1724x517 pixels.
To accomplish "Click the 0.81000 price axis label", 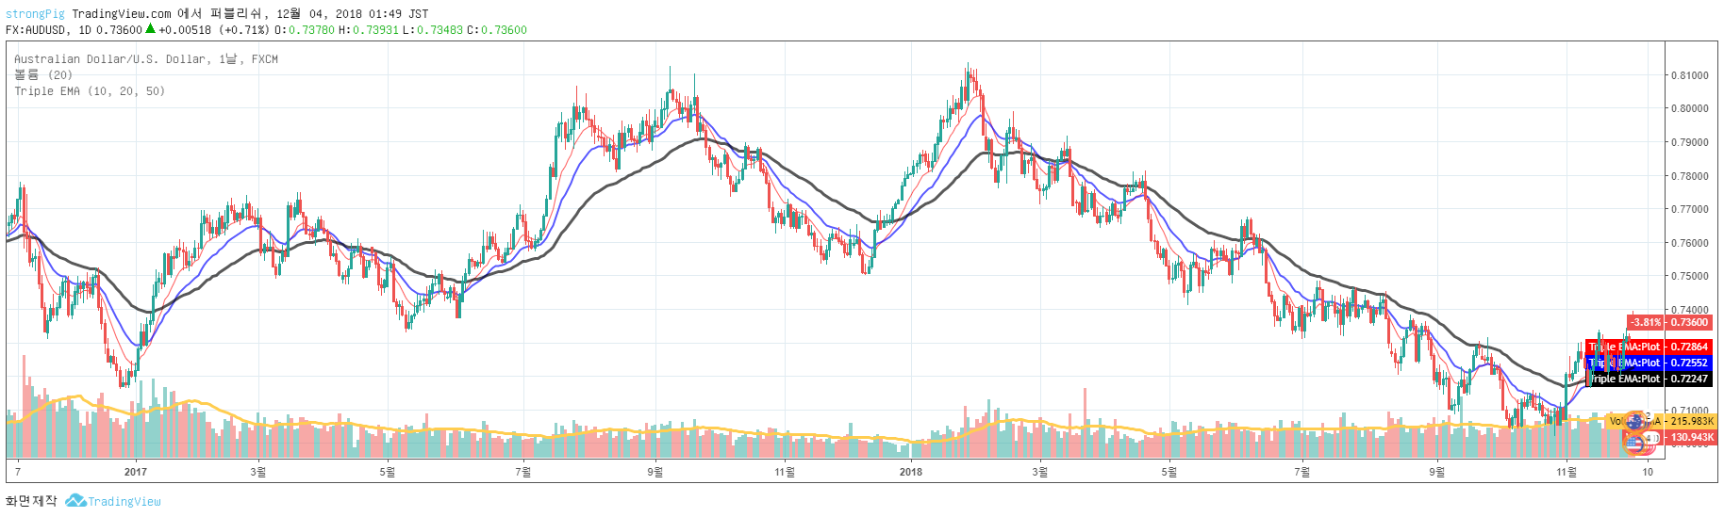I will click(1689, 75).
